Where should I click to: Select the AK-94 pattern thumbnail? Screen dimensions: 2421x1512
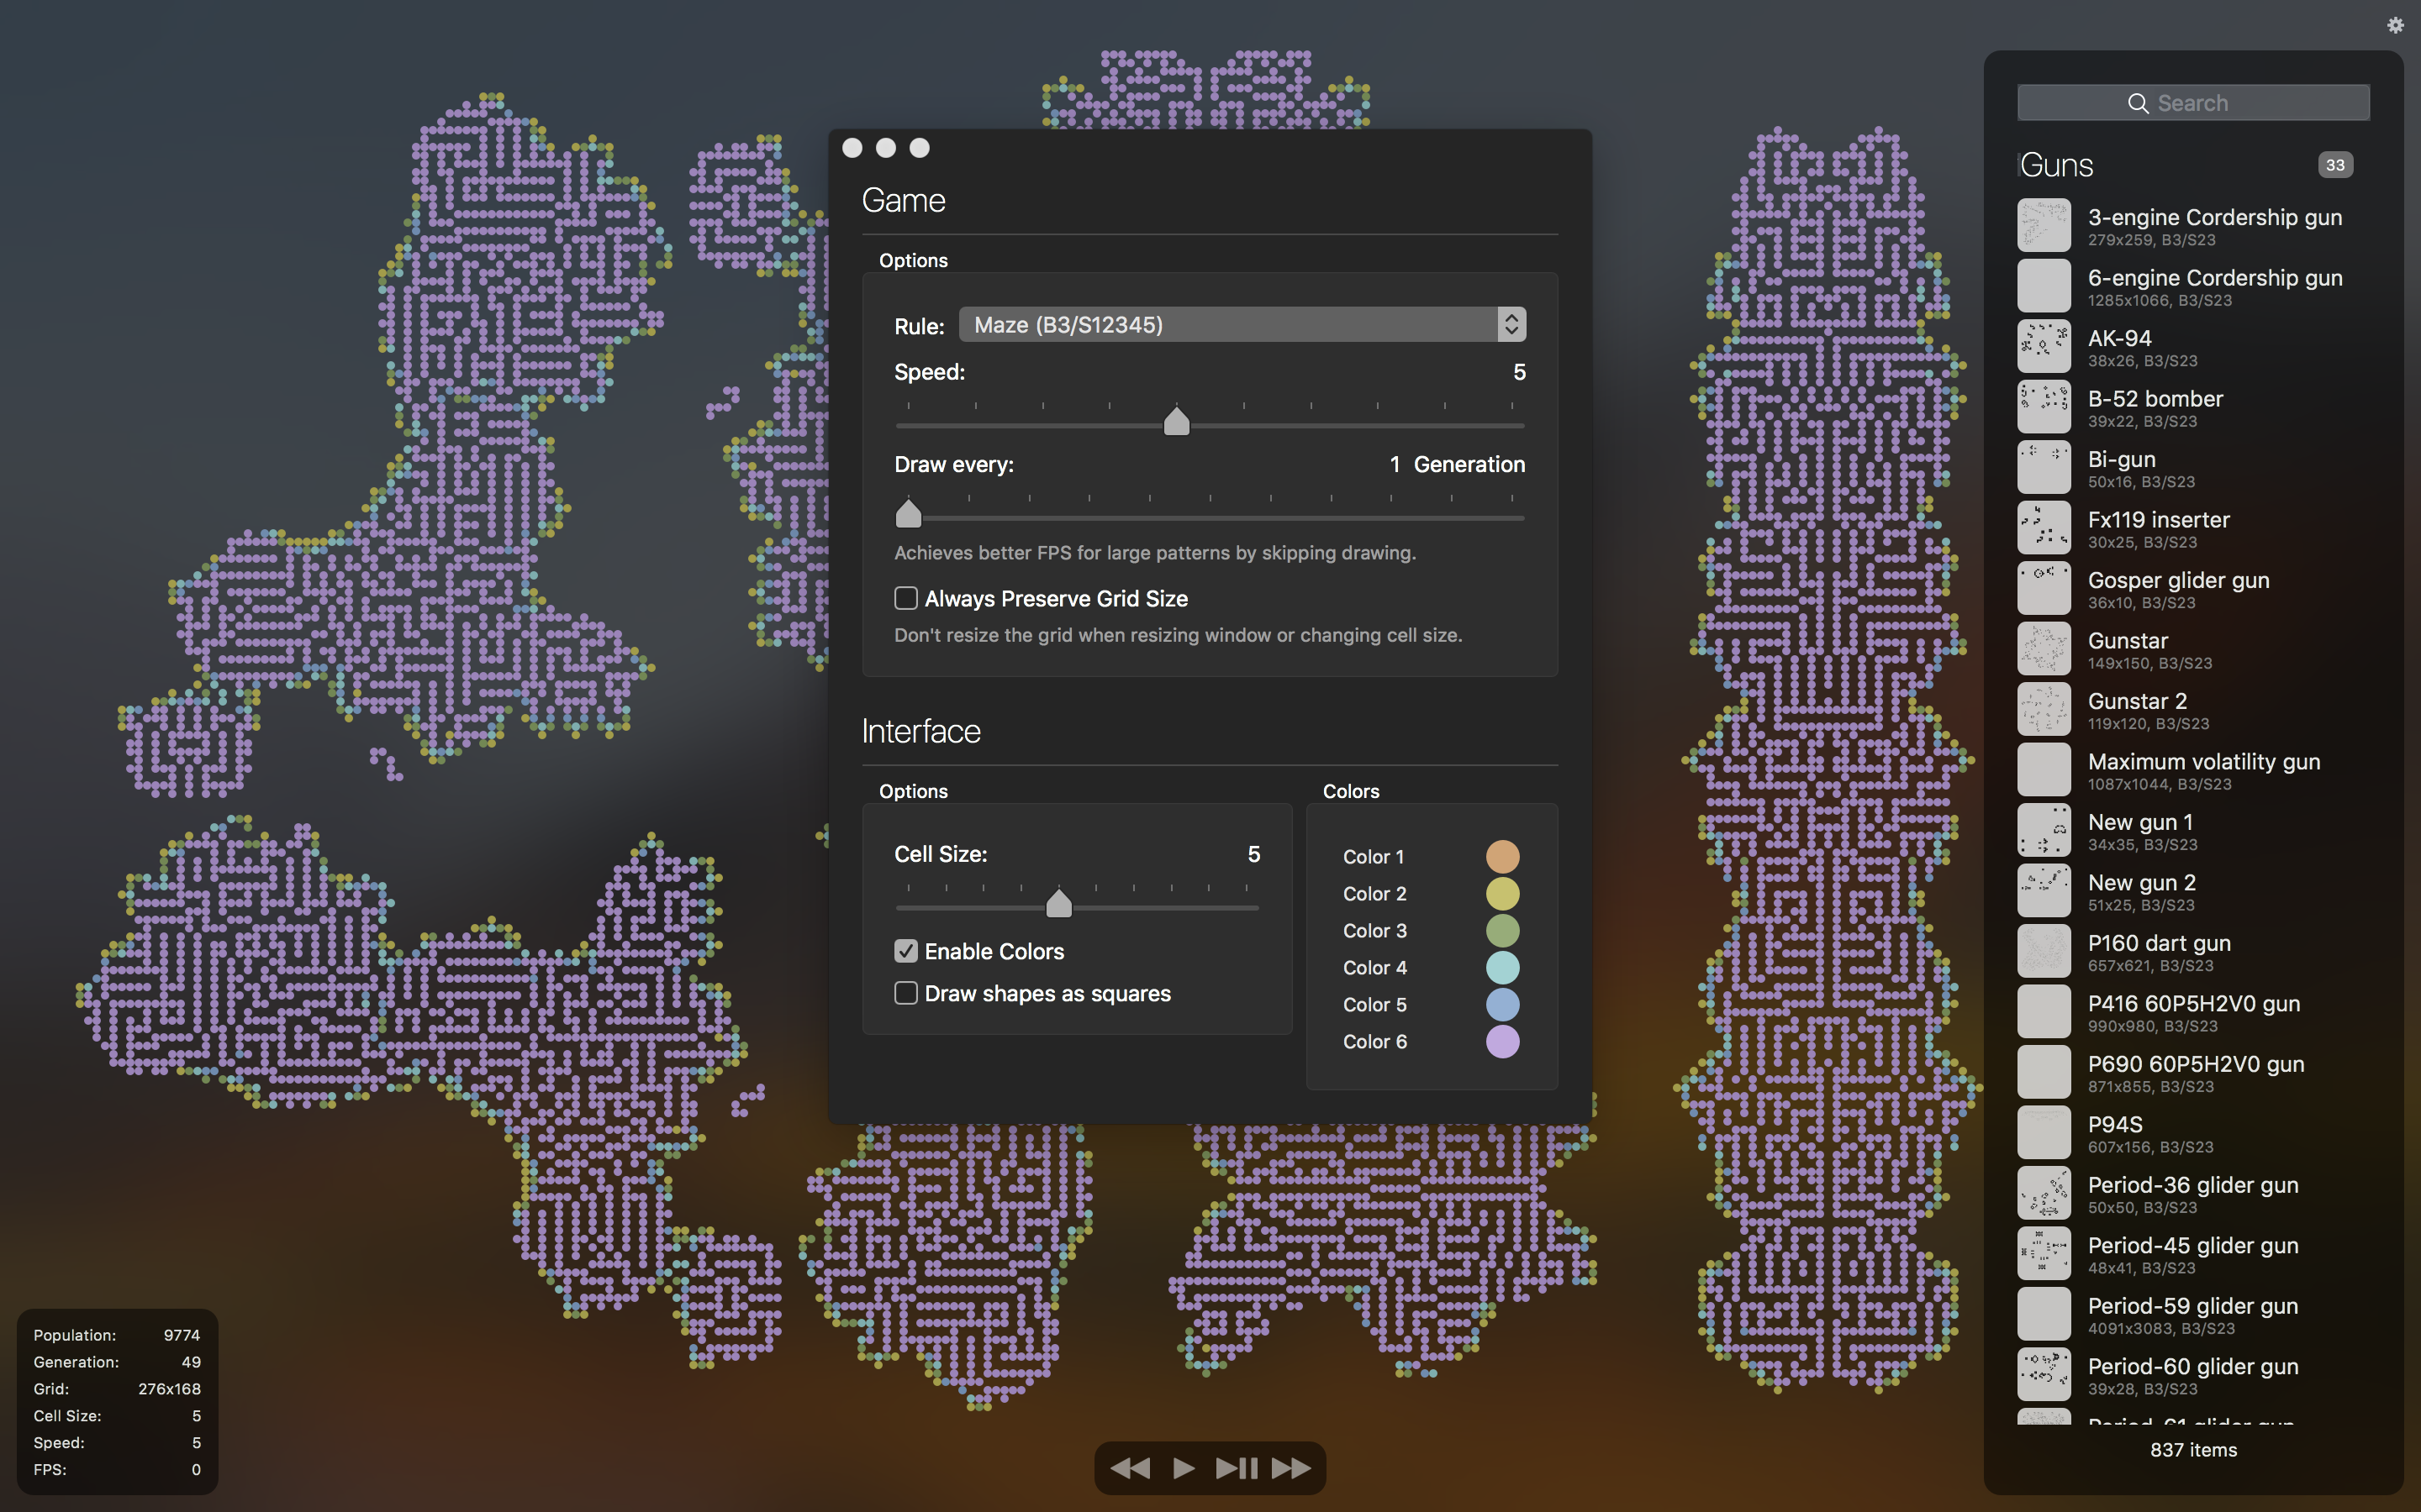[x=2043, y=347]
